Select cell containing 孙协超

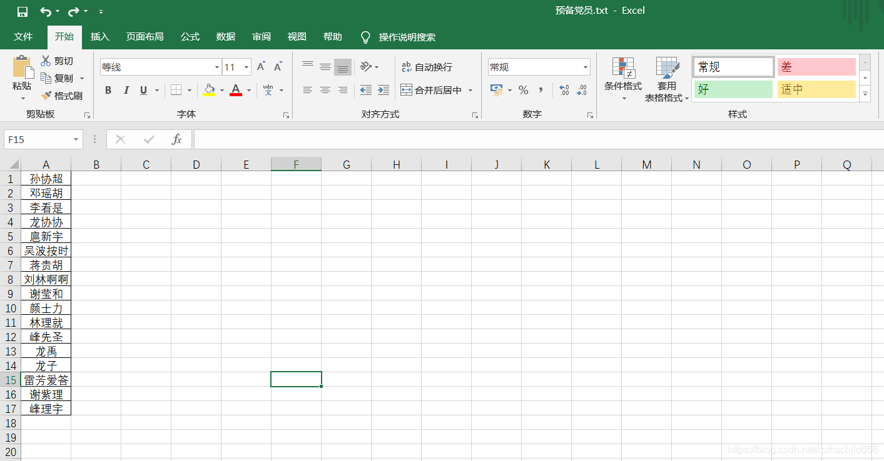(46, 179)
